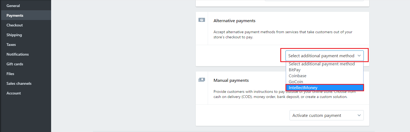The width and height of the screenshot is (410, 132).
Task: Open Sales channels settings
Action: click(19, 83)
